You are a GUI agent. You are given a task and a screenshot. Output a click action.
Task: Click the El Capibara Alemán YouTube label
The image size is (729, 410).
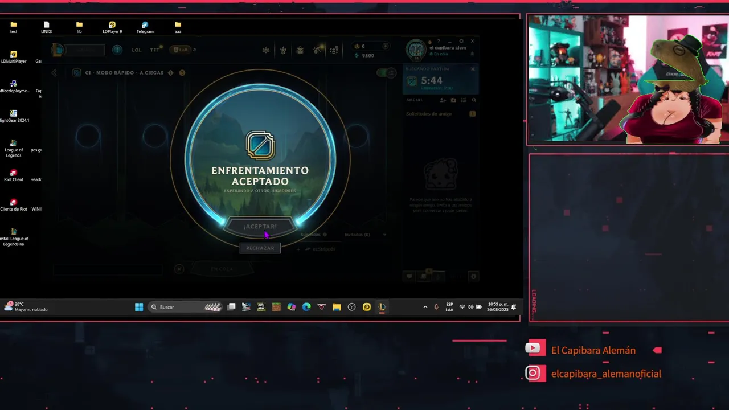tap(593, 350)
